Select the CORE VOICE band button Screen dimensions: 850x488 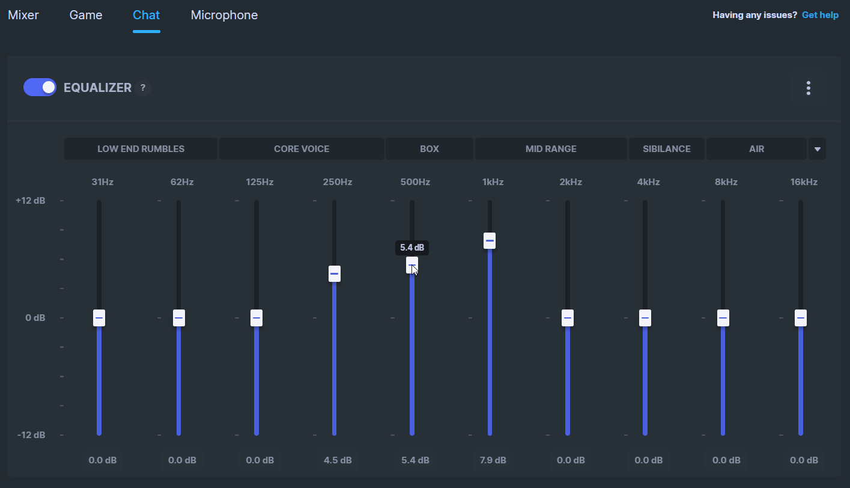point(302,149)
